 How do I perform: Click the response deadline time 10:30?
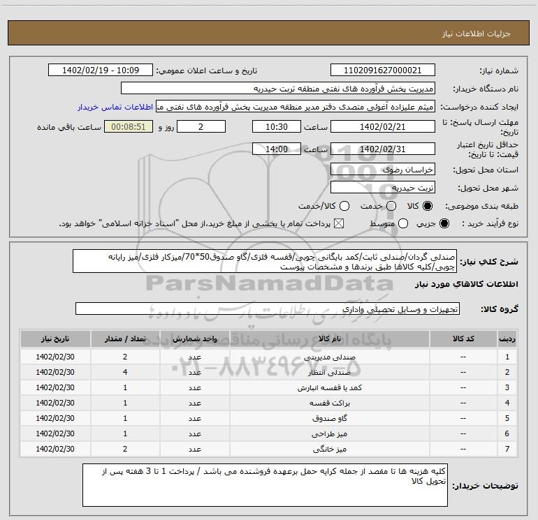click(277, 126)
